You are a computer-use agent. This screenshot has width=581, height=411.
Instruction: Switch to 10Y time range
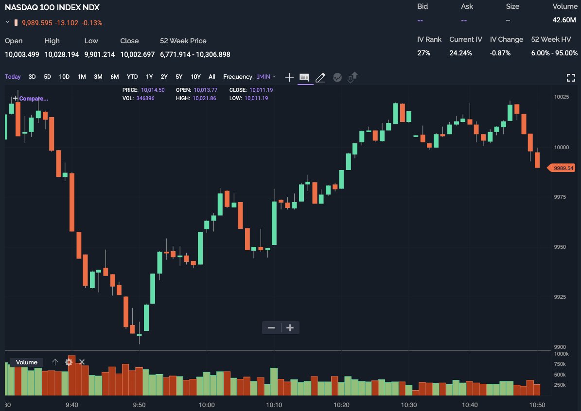(195, 77)
